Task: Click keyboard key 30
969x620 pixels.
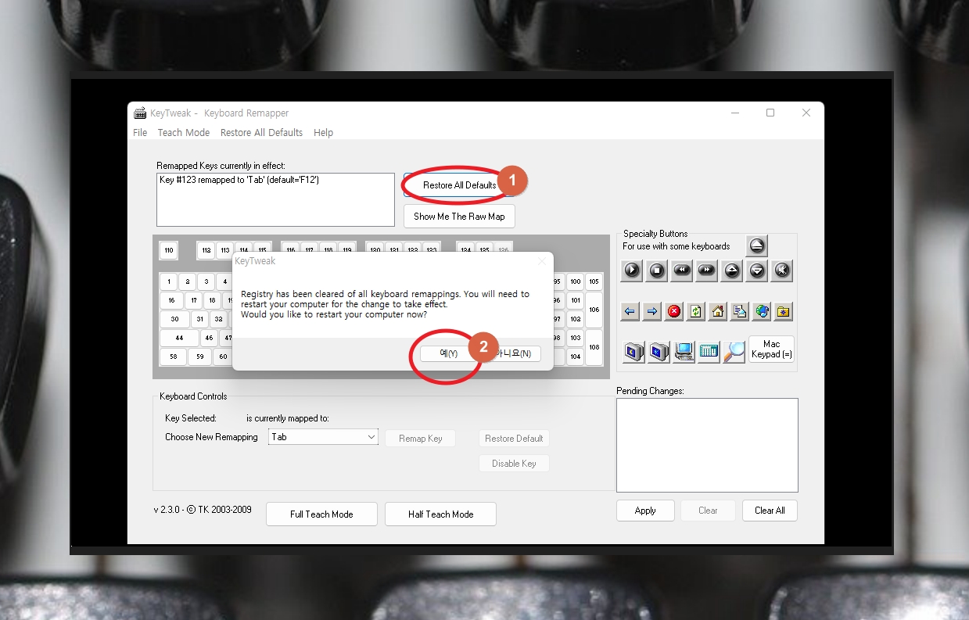Action: tap(174, 319)
